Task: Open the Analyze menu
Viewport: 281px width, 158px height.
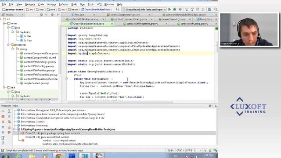Action: [x=51, y=4]
